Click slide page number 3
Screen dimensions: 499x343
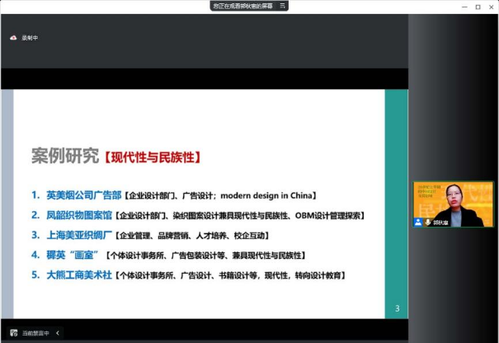398,308
